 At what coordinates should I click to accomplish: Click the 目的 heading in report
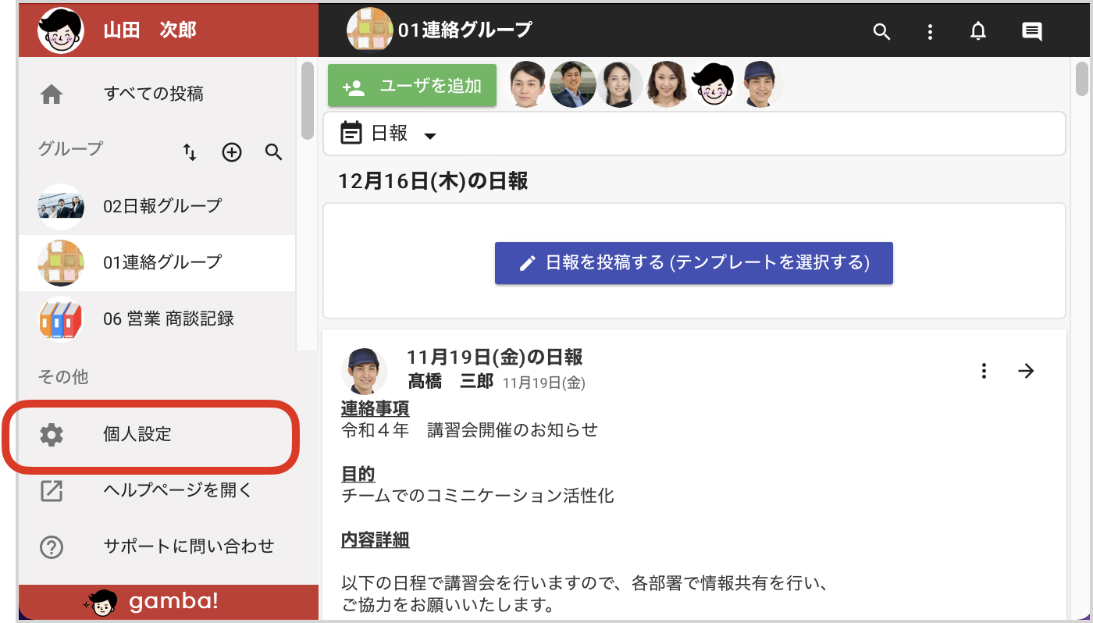358,474
